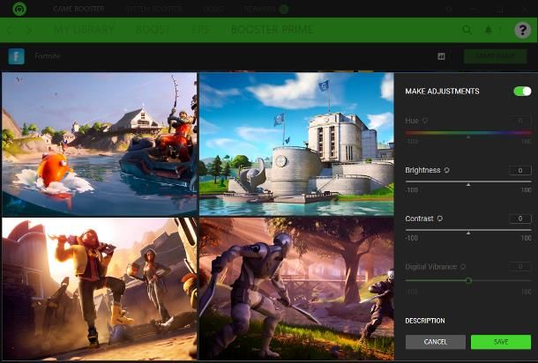Open the Boost section
The height and width of the screenshot is (363, 538).
click(x=153, y=30)
